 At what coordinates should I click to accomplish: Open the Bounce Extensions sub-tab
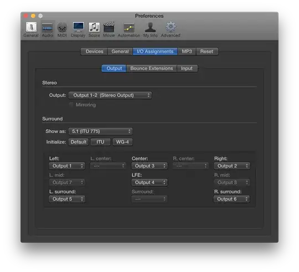click(x=152, y=69)
